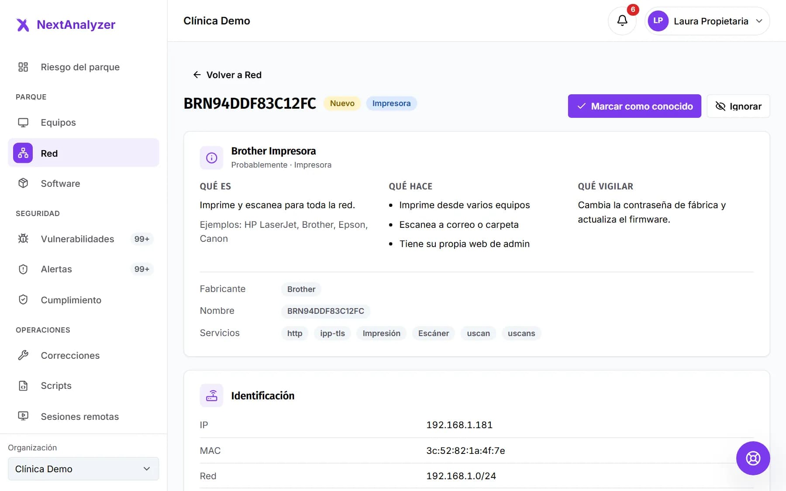The image size is (786, 491).
Task: Open the floating help lifebuoy button
Action: point(753,458)
